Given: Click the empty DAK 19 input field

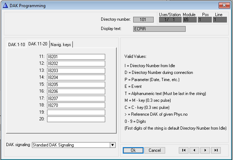Looking at the screenshot, I should click(76, 112).
